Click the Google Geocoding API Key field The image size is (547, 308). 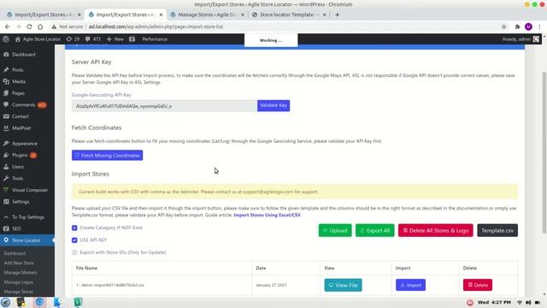pos(164,106)
